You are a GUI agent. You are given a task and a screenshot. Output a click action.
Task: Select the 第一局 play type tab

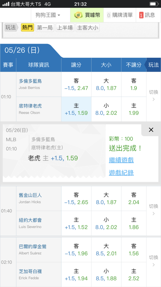(45, 28)
